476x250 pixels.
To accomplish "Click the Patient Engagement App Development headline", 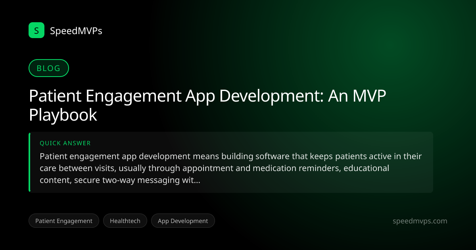I will [x=207, y=106].
